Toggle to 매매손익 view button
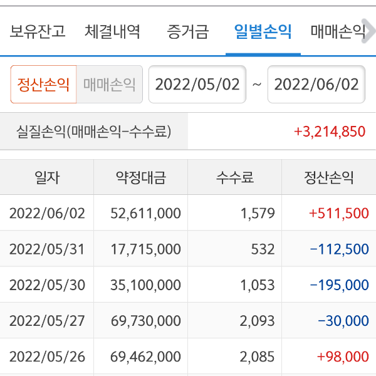 (x=110, y=85)
